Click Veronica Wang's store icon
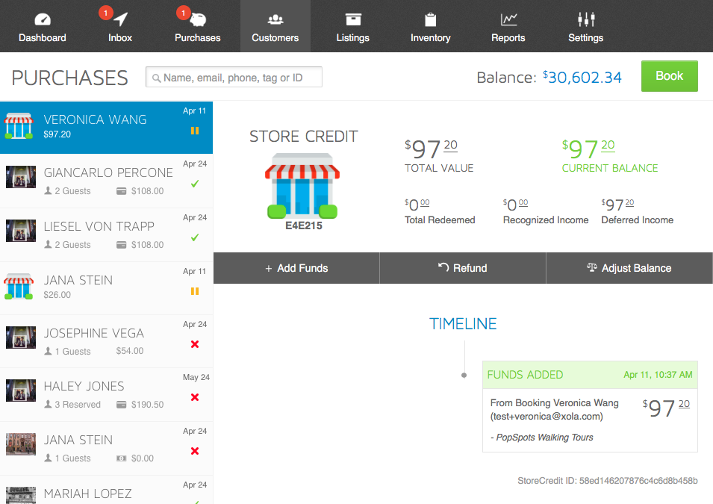The height and width of the screenshot is (504, 713). 19,125
